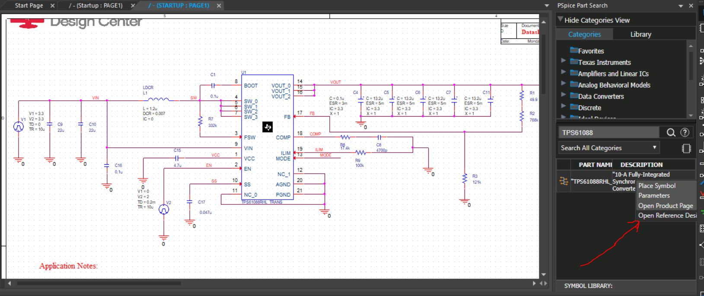Click the TI logo inside the U1 chip
This screenshot has width=704, height=296.
pos(268,127)
